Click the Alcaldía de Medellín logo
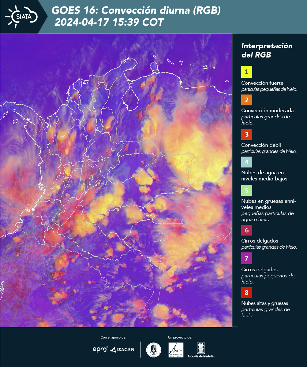The height and width of the screenshot is (367, 307). point(201,350)
